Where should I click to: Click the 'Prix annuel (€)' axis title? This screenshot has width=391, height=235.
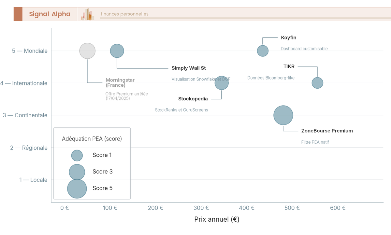(217, 219)
